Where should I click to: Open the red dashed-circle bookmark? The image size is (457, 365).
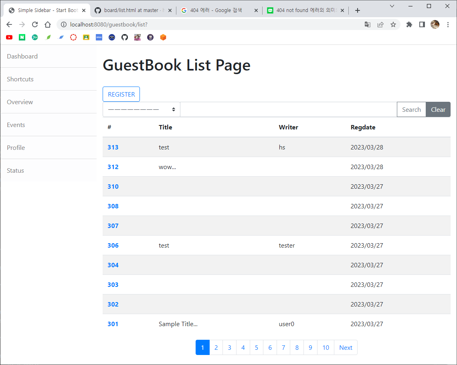click(73, 37)
